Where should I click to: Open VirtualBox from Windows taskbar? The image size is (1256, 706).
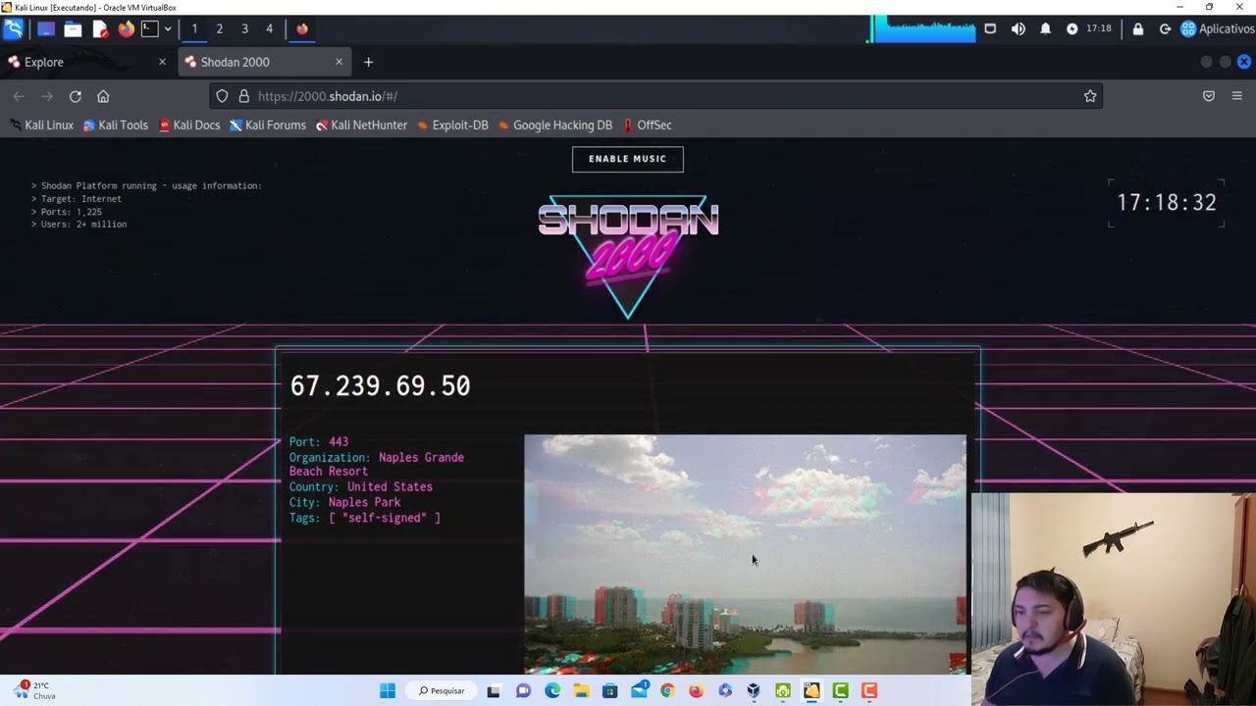754,691
